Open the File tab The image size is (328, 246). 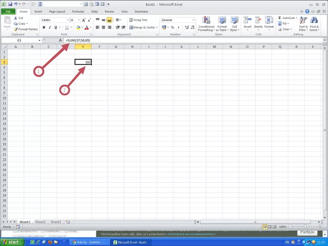8,12
